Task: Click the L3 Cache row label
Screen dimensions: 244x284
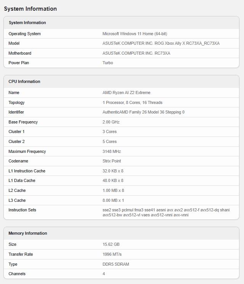Action: (17, 200)
